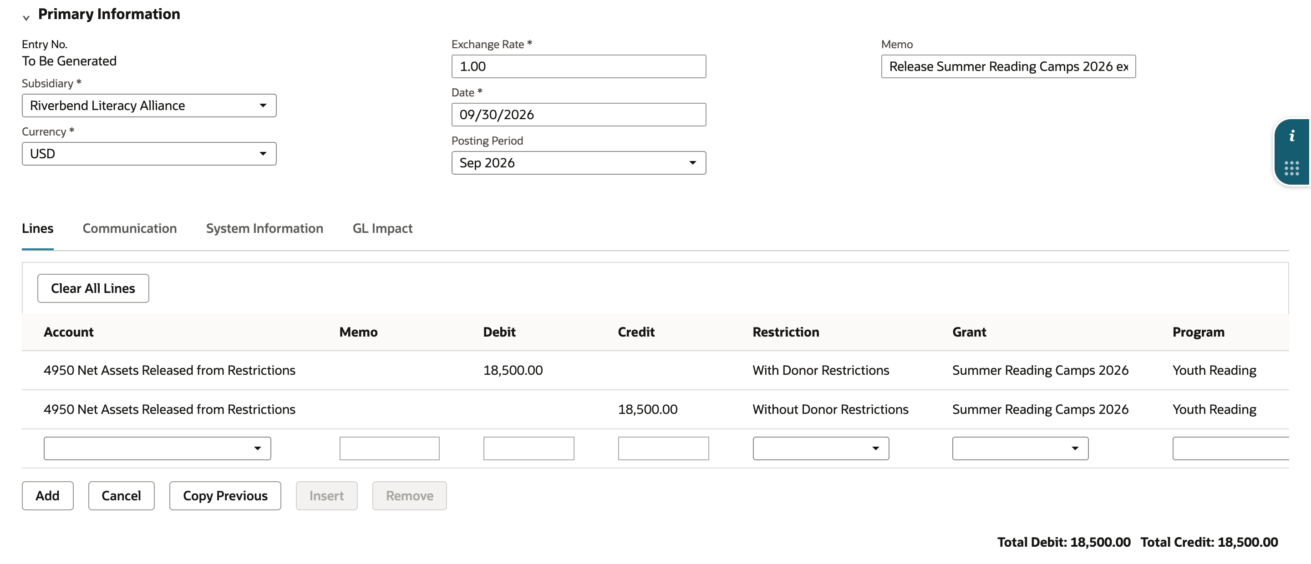
Task: Click the new line Program input
Action: 1230,448
